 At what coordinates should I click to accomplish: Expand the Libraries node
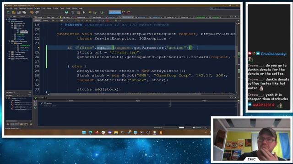[x=10, y=54]
